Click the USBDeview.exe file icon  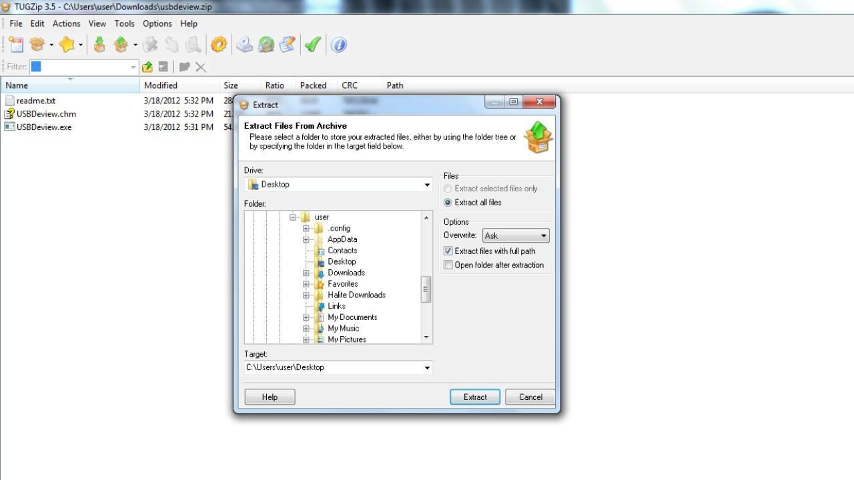coord(9,127)
